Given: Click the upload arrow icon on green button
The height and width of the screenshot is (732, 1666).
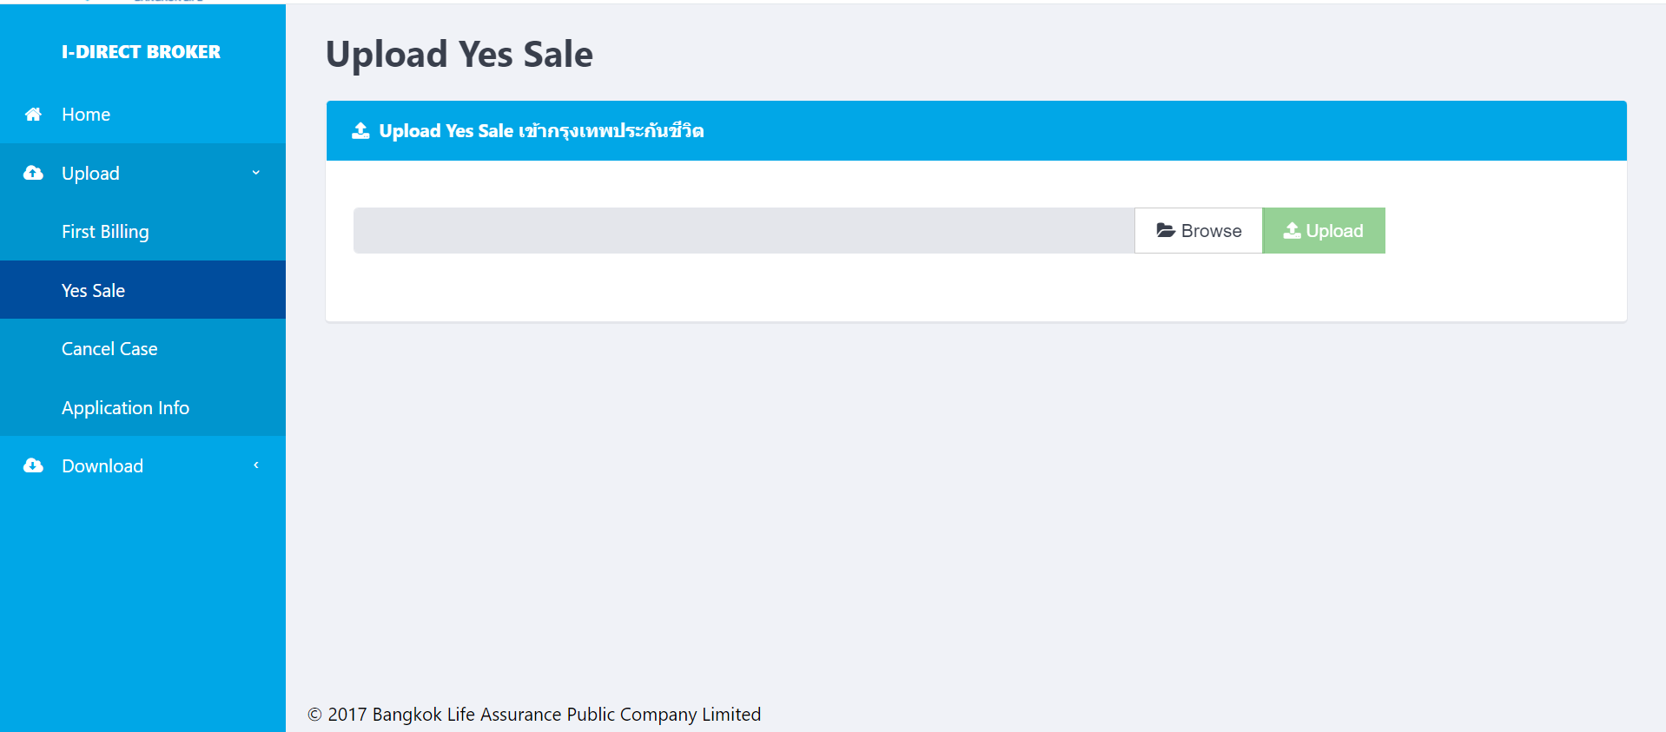Looking at the screenshot, I should (1292, 230).
